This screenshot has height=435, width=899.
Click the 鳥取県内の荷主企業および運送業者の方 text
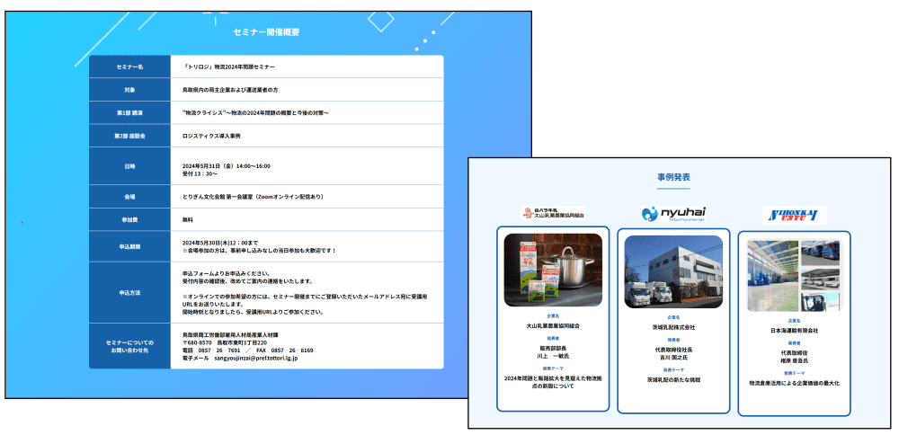[x=230, y=90]
